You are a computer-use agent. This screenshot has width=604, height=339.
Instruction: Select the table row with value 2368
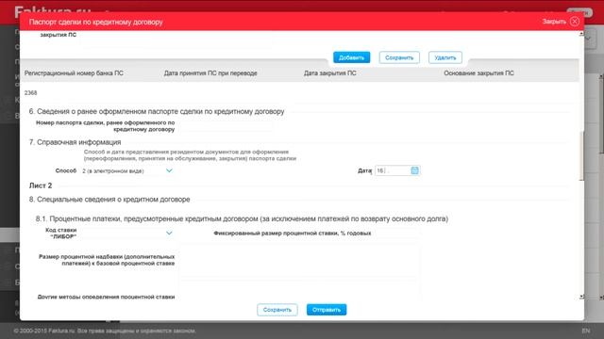point(299,92)
